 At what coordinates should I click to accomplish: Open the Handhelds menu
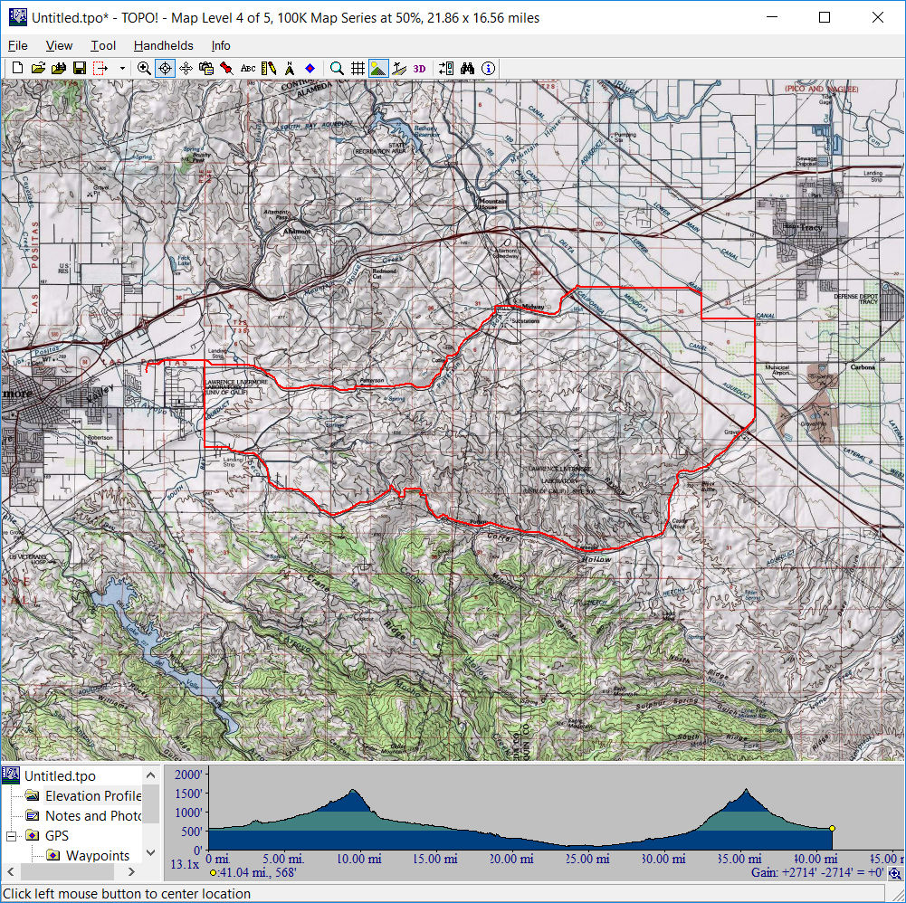(163, 45)
